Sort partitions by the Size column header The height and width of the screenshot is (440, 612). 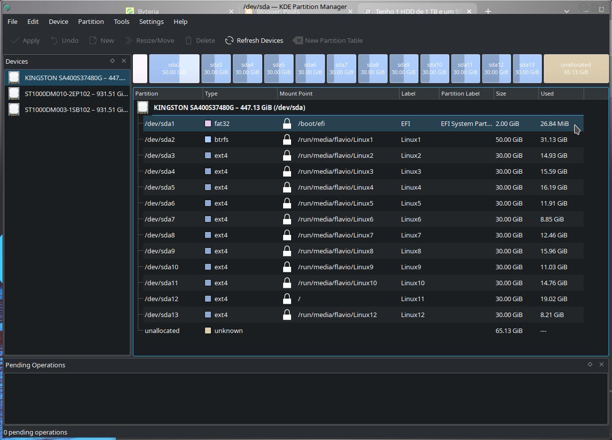tap(516, 94)
